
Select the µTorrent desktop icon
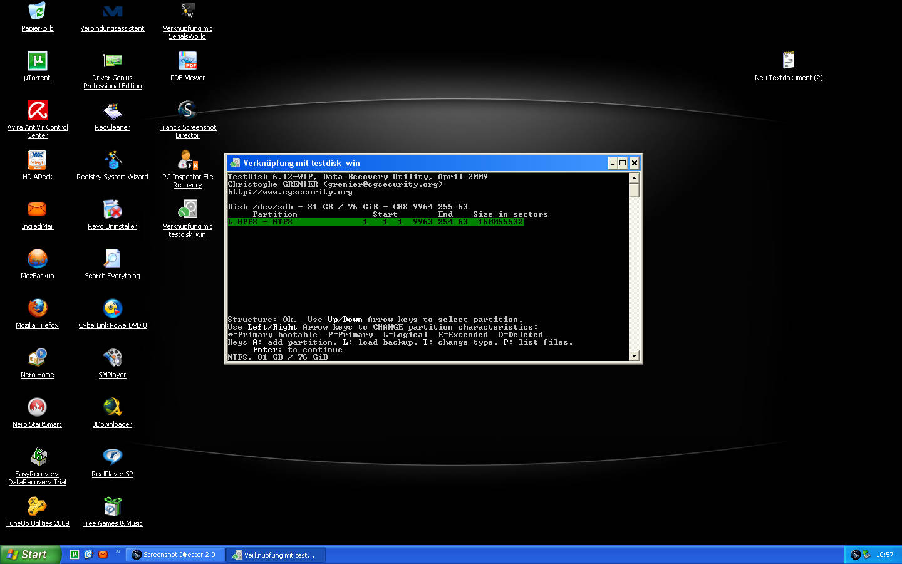coord(37,61)
